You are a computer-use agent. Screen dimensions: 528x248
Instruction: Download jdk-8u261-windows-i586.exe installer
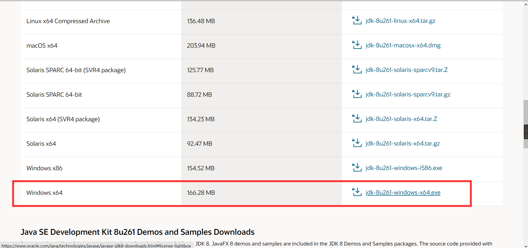click(x=404, y=168)
